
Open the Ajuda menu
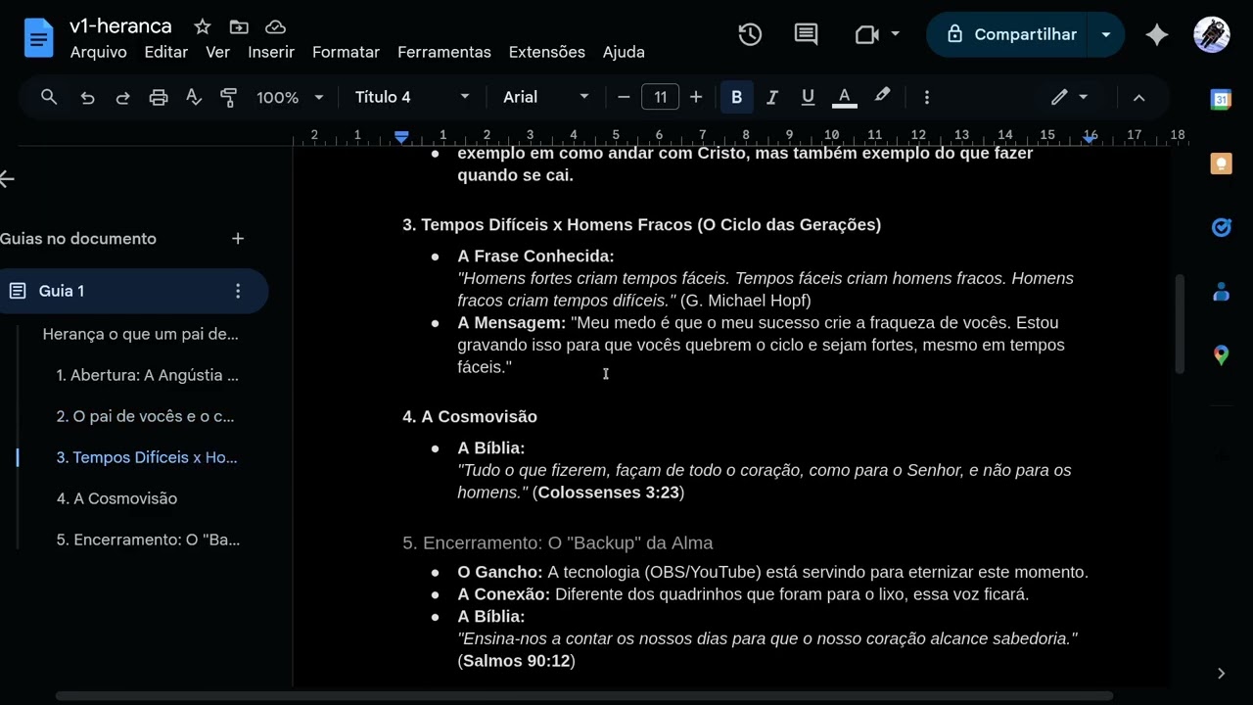(x=624, y=52)
